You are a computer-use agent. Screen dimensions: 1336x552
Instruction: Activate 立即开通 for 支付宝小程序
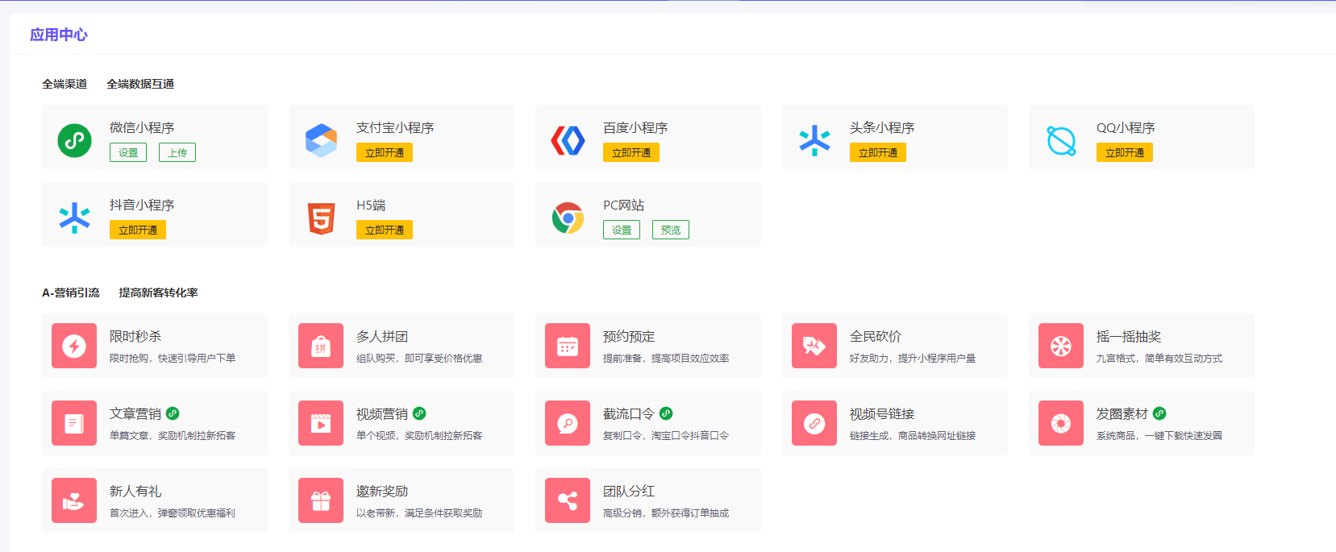[x=385, y=152]
